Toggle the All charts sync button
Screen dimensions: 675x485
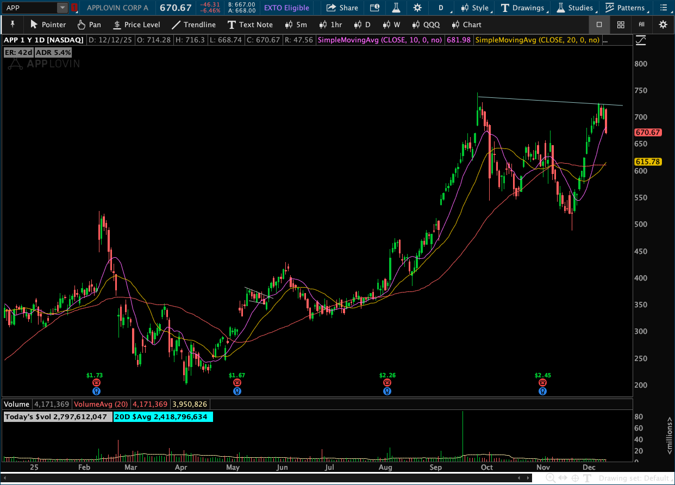point(641,24)
